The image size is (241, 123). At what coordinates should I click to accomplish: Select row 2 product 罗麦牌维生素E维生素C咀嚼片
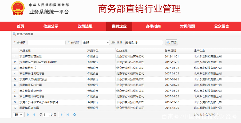[38, 62]
